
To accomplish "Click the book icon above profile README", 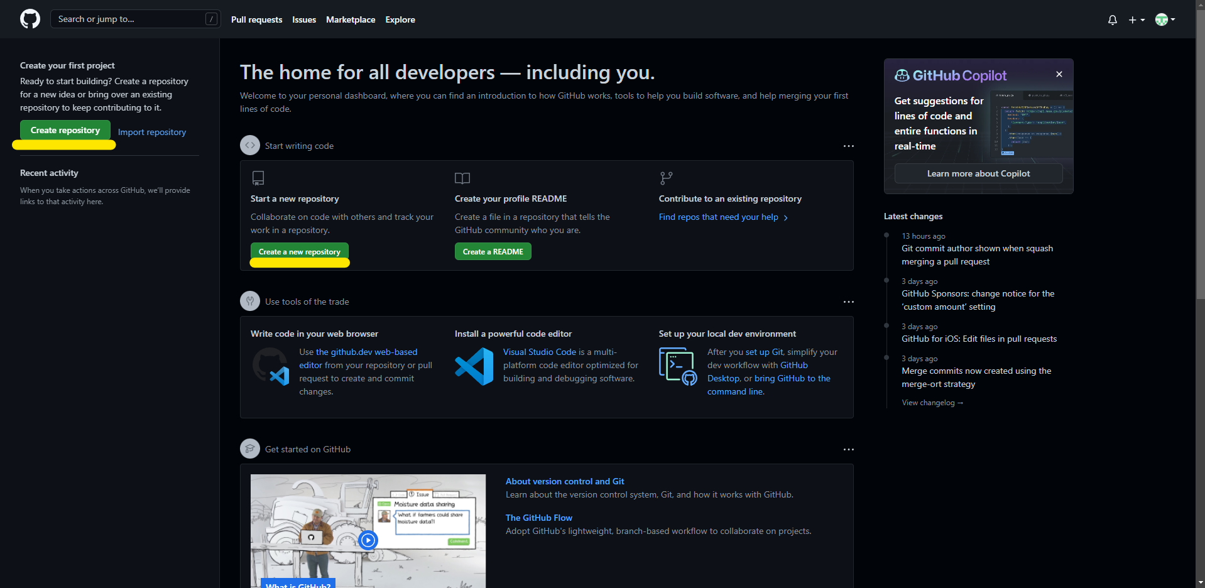I will pyautogui.click(x=462, y=178).
